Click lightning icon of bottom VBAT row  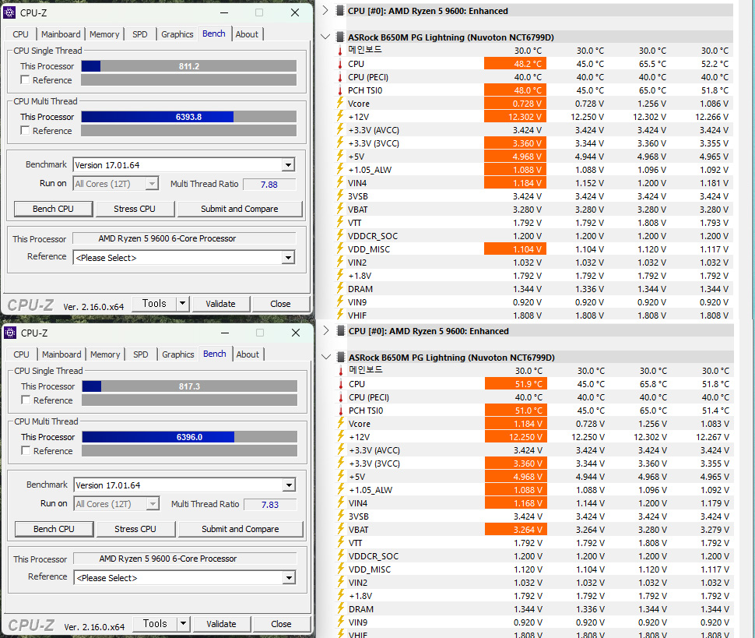click(x=341, y=530)
